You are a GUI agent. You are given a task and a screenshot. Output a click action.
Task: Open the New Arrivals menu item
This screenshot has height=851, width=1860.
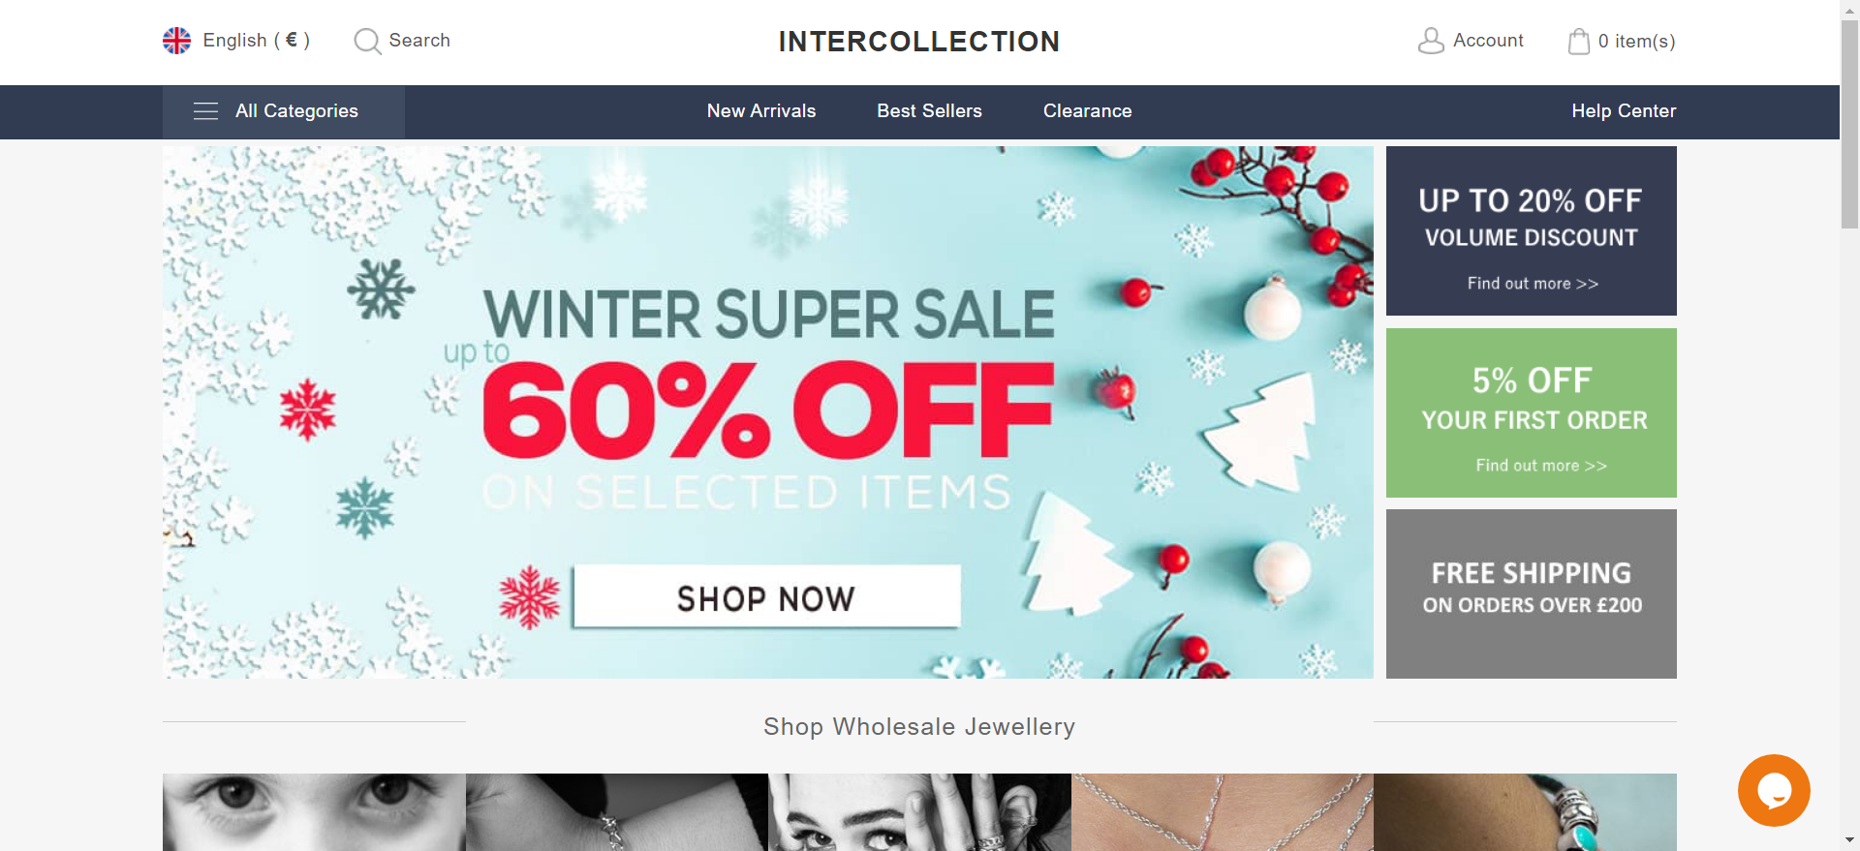(761, 111)
